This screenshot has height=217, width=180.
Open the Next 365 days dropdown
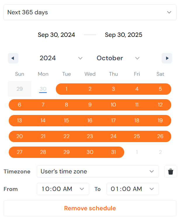[90, 12]
